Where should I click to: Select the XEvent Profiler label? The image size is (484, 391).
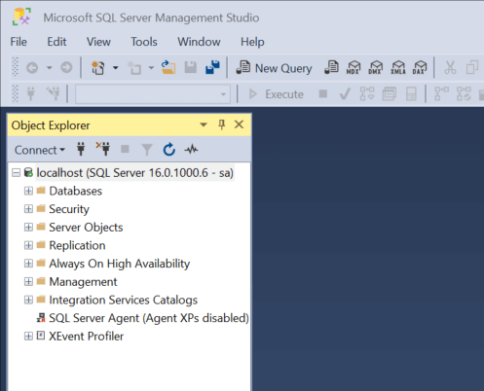tap(87, 337)
